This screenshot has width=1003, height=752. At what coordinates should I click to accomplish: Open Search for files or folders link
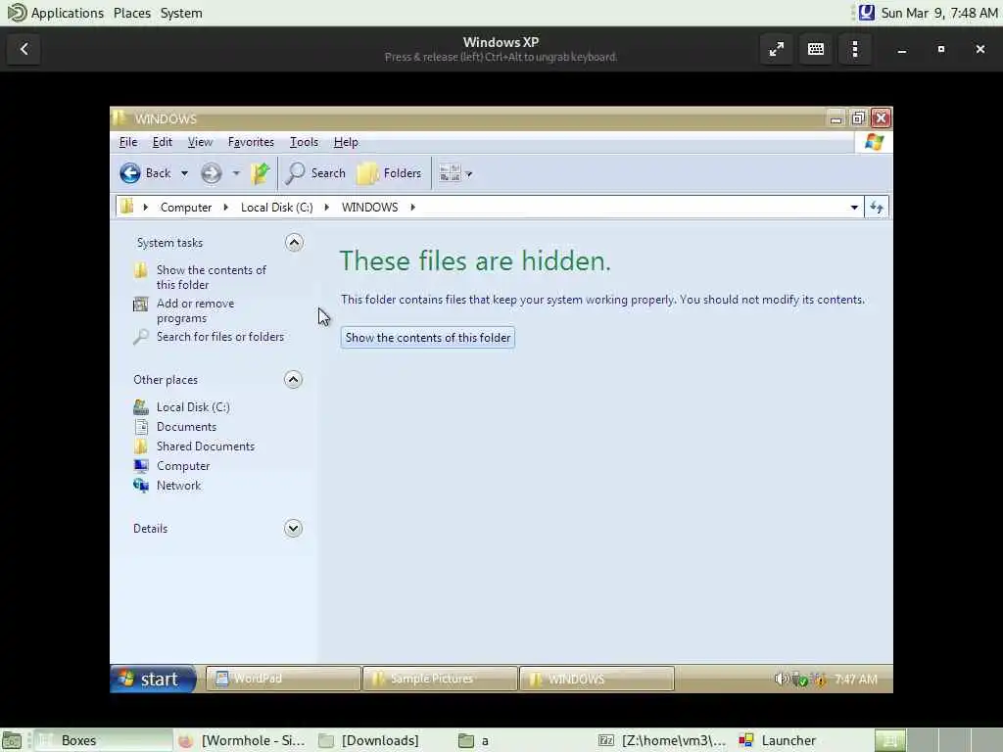coord(220,337)
